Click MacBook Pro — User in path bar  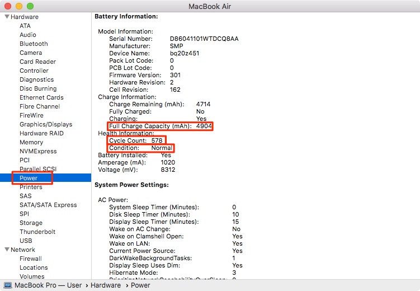click(48, 285)
